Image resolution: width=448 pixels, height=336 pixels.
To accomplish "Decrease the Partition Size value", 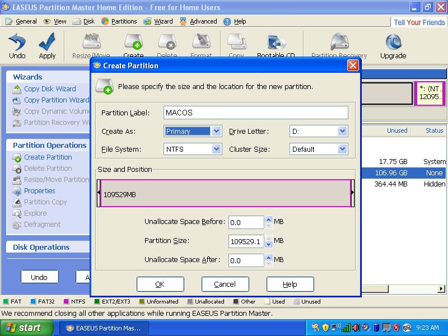I will point(268,245).
